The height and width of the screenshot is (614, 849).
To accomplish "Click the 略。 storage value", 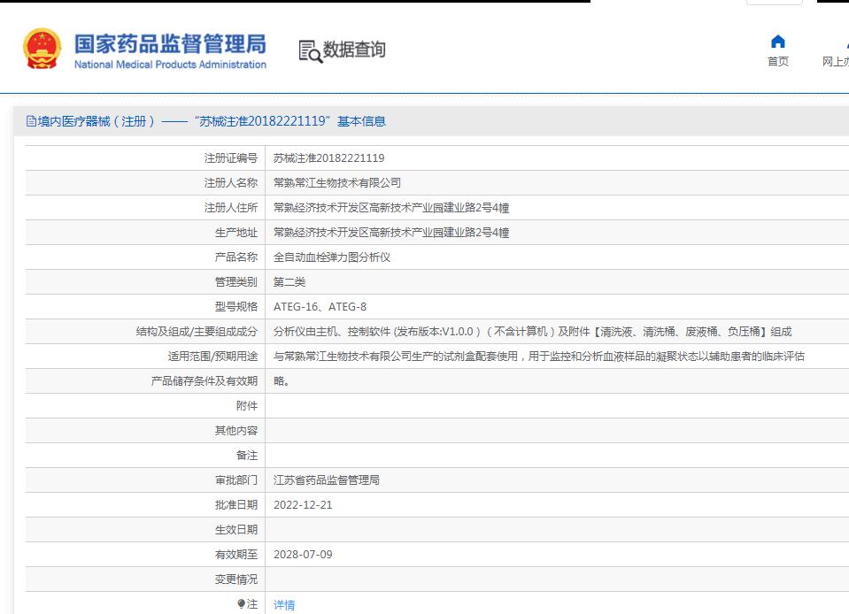I will (x=282, y=380).
